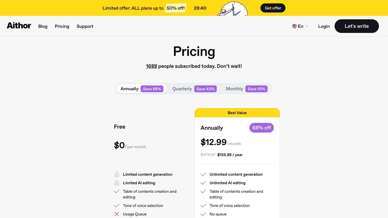Click the US flag language icon
388x218 pixels.
tap(294, 26)
